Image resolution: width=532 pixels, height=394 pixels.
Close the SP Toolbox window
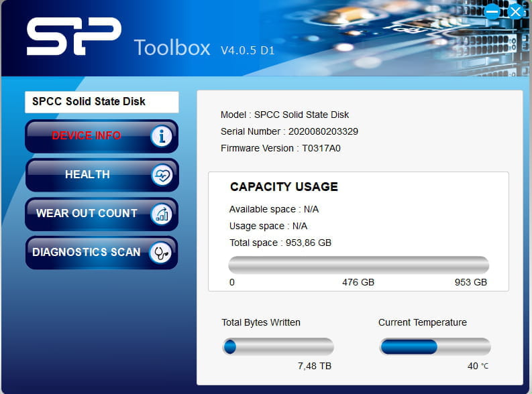[515, 12]
